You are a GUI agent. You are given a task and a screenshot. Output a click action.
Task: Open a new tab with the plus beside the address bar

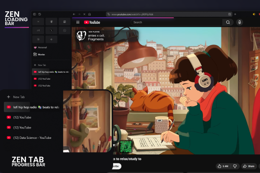tap(235, 14)
